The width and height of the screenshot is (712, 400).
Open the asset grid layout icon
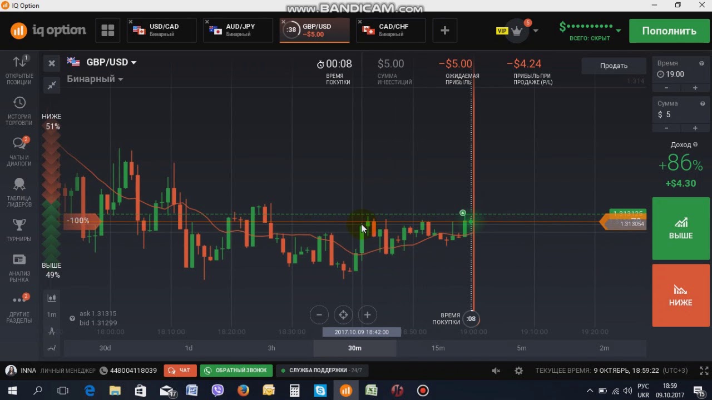click(x=107, y=31)
